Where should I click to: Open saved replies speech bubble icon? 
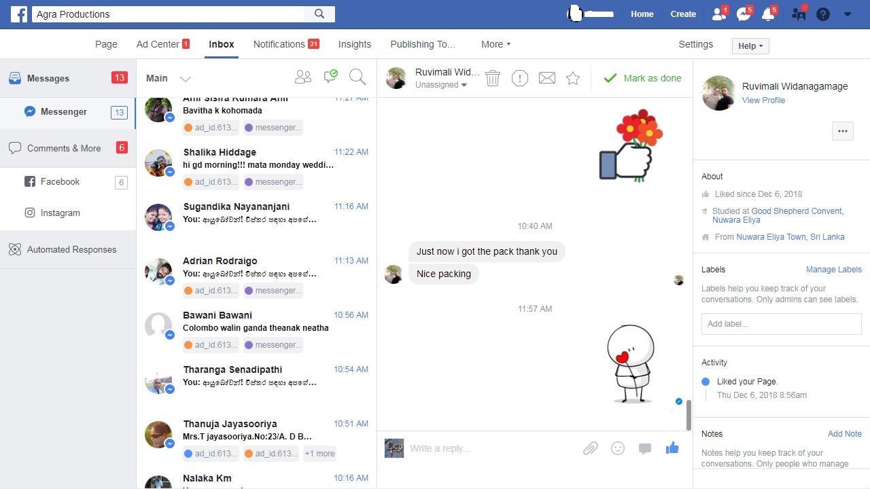coord(645,448)
